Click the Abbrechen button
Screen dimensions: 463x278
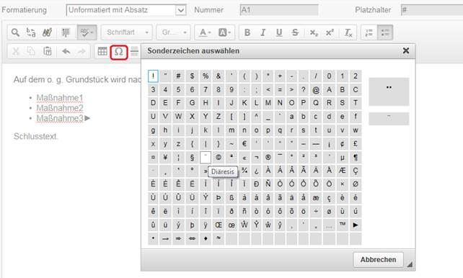(x=378, y=260)
